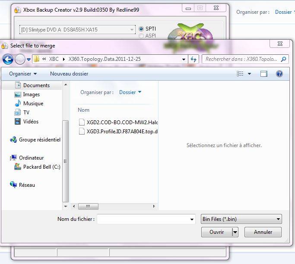Image resolution: width=295 pixels, height=264 pixels.
Task: Open the recent locations arrow beside Forward
Action: click(x=29, y=60)
